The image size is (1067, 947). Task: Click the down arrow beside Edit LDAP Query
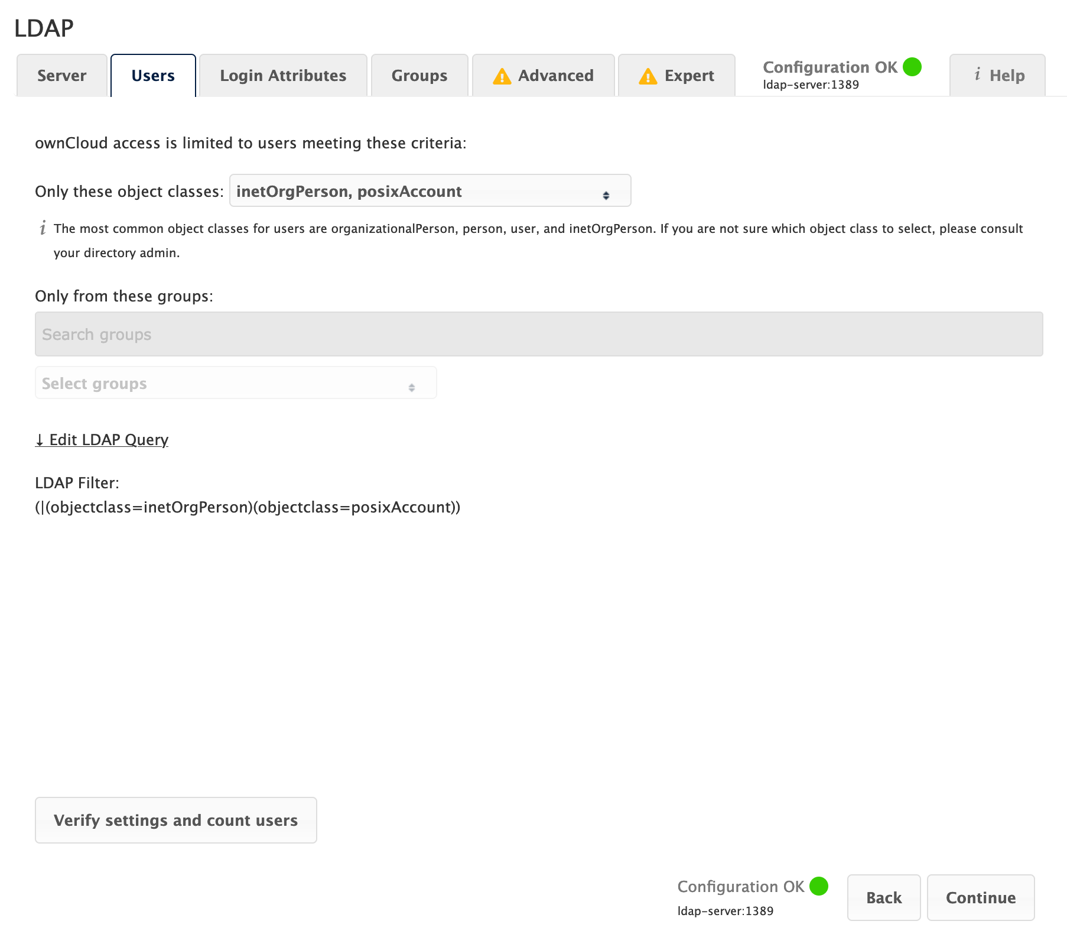click(40, 439)
